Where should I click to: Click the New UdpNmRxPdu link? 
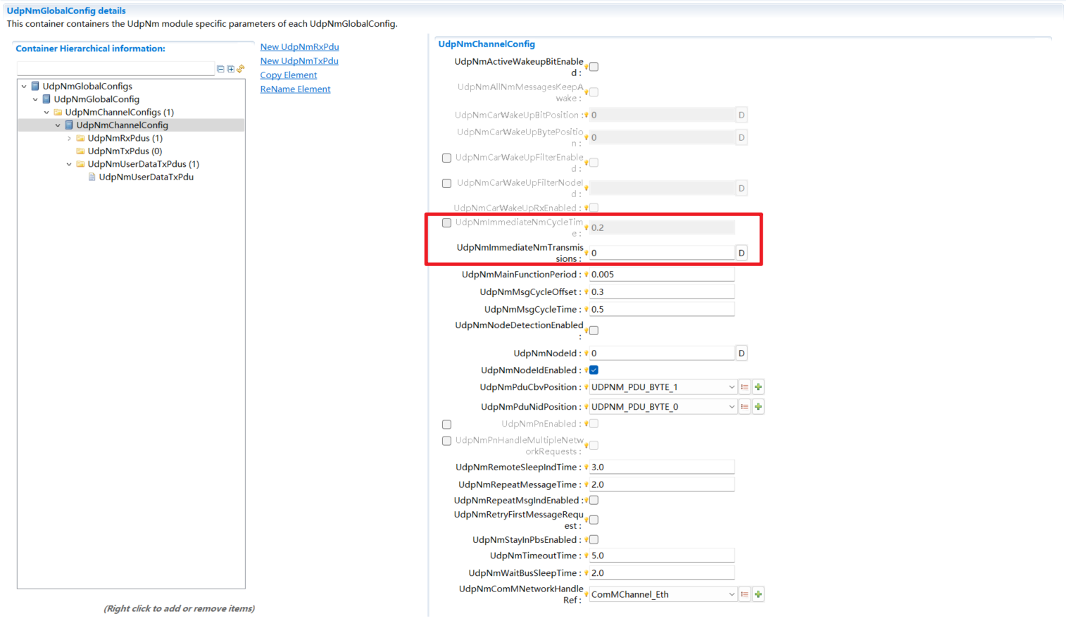coord(299,47)
